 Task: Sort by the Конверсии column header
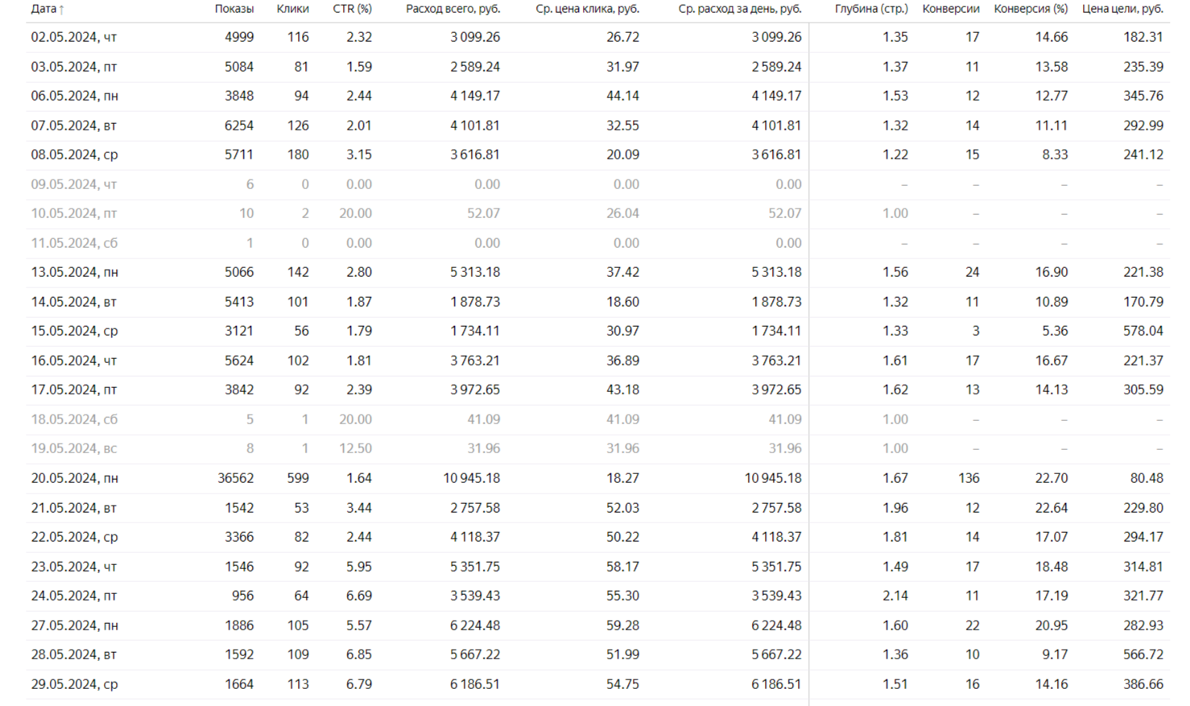951,9
